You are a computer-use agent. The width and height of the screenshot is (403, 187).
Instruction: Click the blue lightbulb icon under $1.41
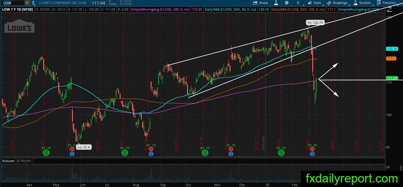tap(231, 154)
